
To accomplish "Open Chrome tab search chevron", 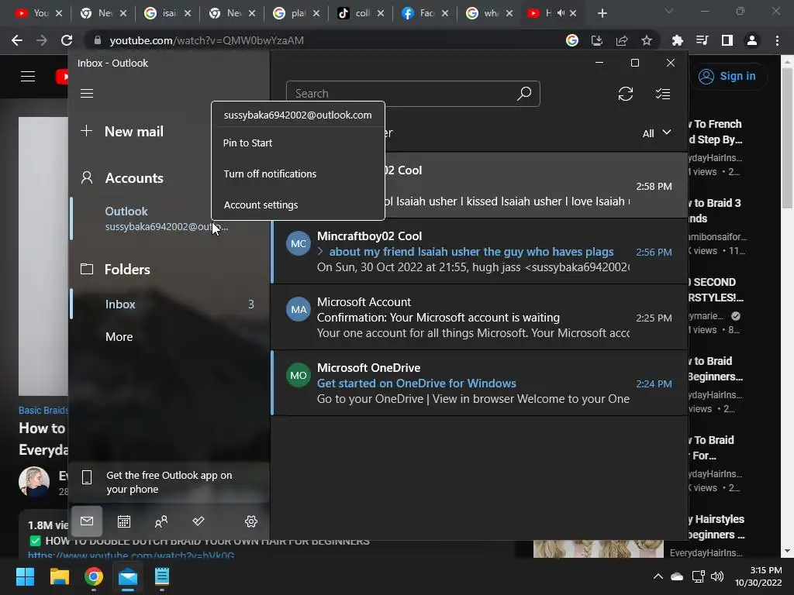I will tap(669, 11).
